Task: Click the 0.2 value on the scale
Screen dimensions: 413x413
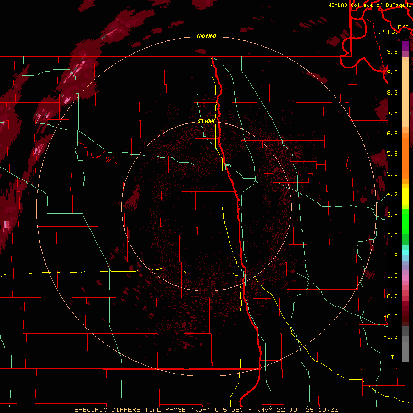Action: (392, 296)
